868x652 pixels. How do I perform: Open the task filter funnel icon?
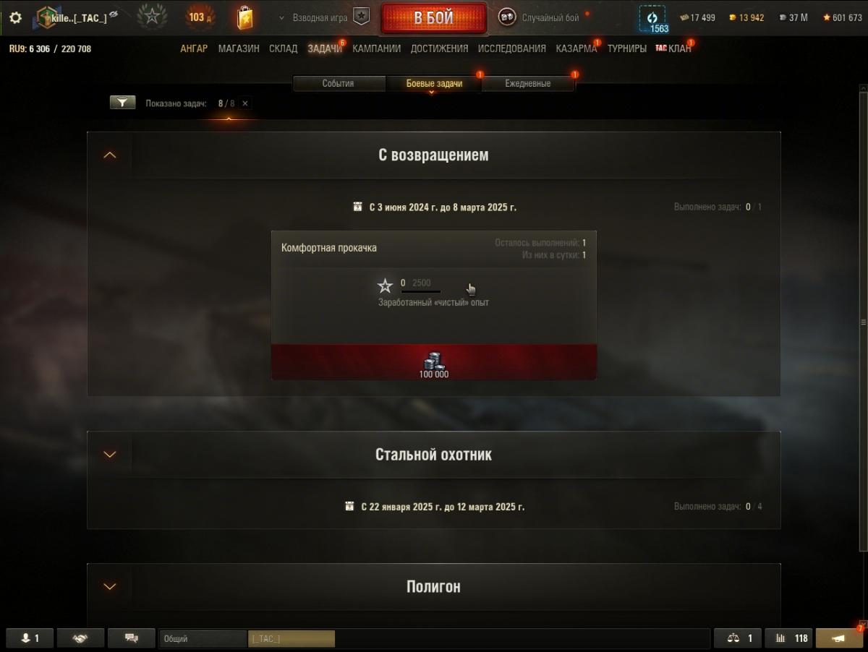click(x=123, y=103)
